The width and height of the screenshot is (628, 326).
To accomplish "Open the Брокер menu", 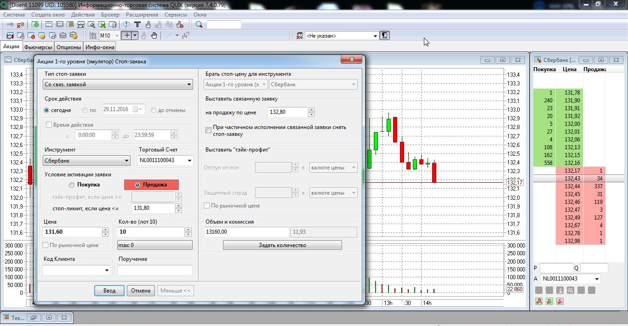I will (x=110, y=15).
